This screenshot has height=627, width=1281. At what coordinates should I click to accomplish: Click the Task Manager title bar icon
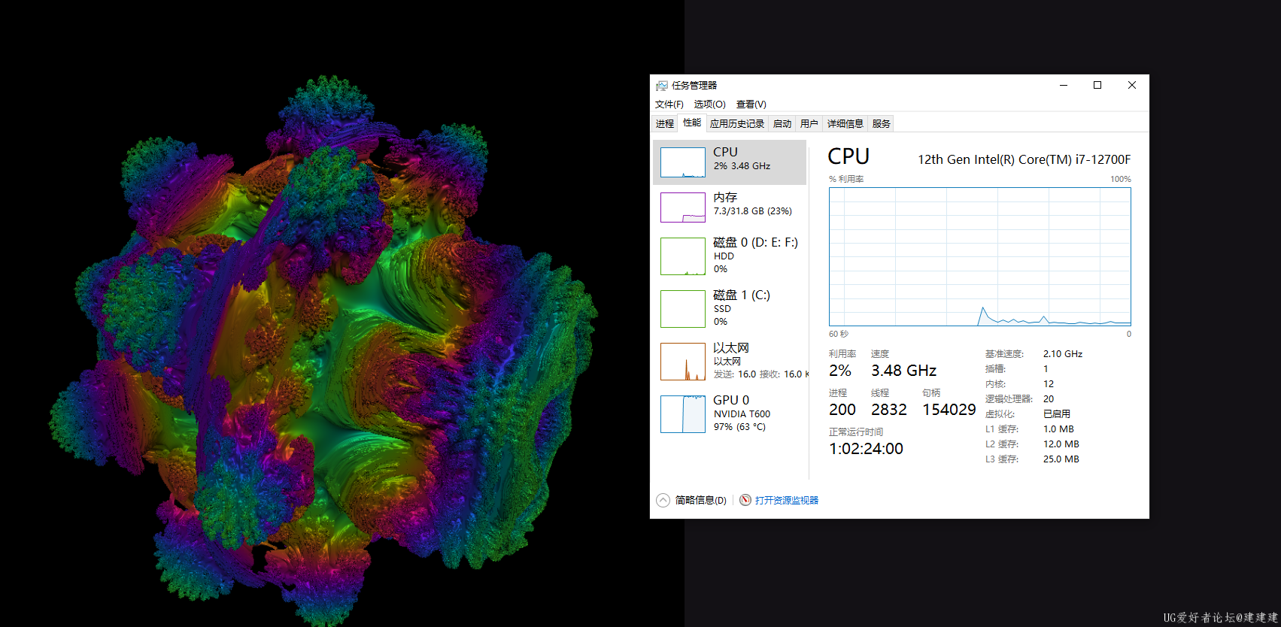coord(662,86)
